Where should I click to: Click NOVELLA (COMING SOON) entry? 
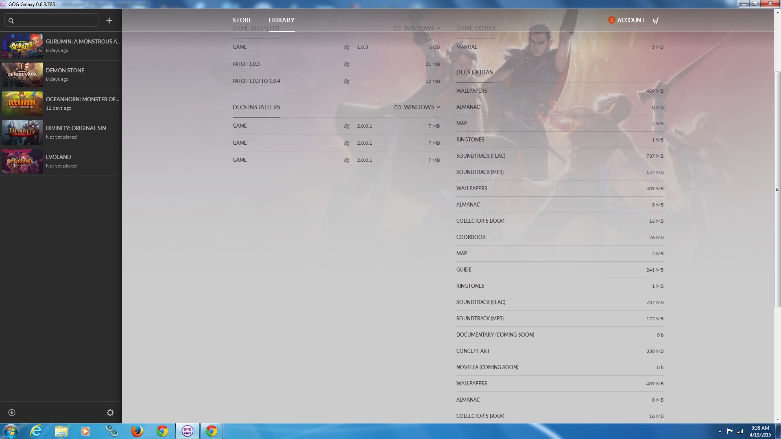pyautogui.click(x=560, y=367)
